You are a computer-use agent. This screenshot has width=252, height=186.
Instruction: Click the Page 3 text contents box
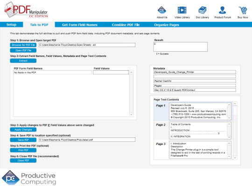click(198, 150)
